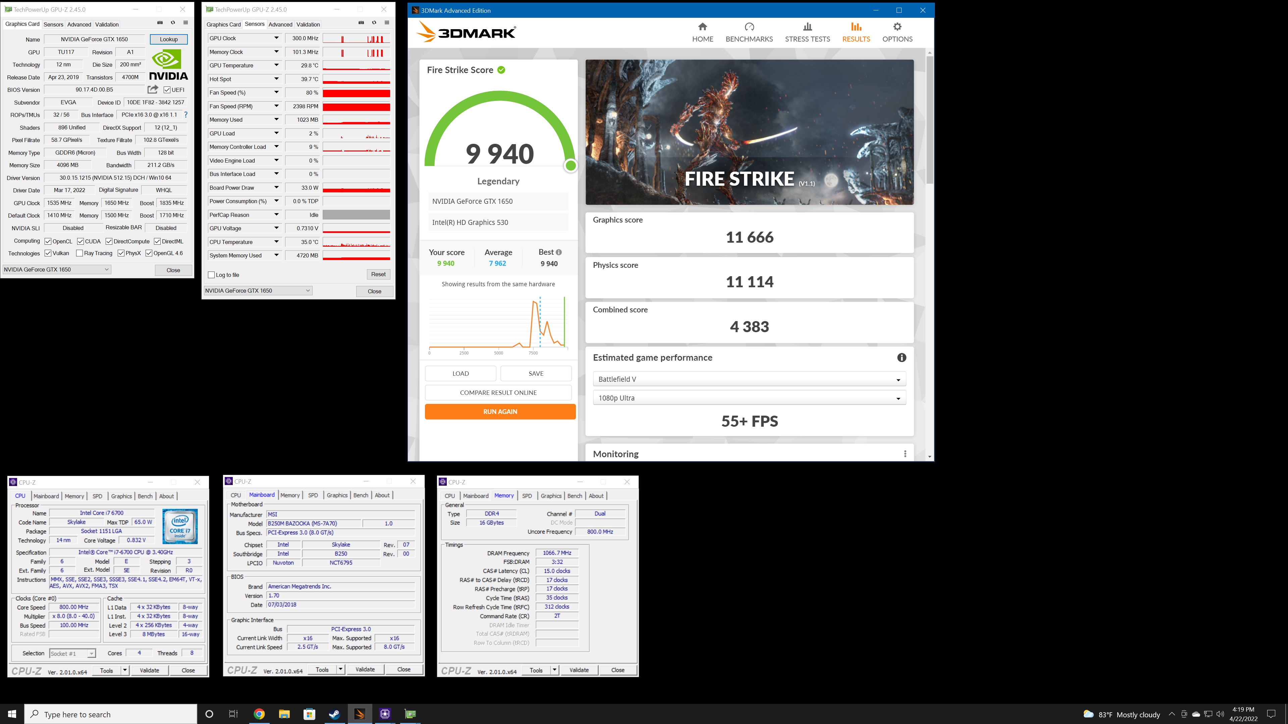Toggle the PhysX checkbox
This screenshot has width=1288, height=724.
pos(121,253)
